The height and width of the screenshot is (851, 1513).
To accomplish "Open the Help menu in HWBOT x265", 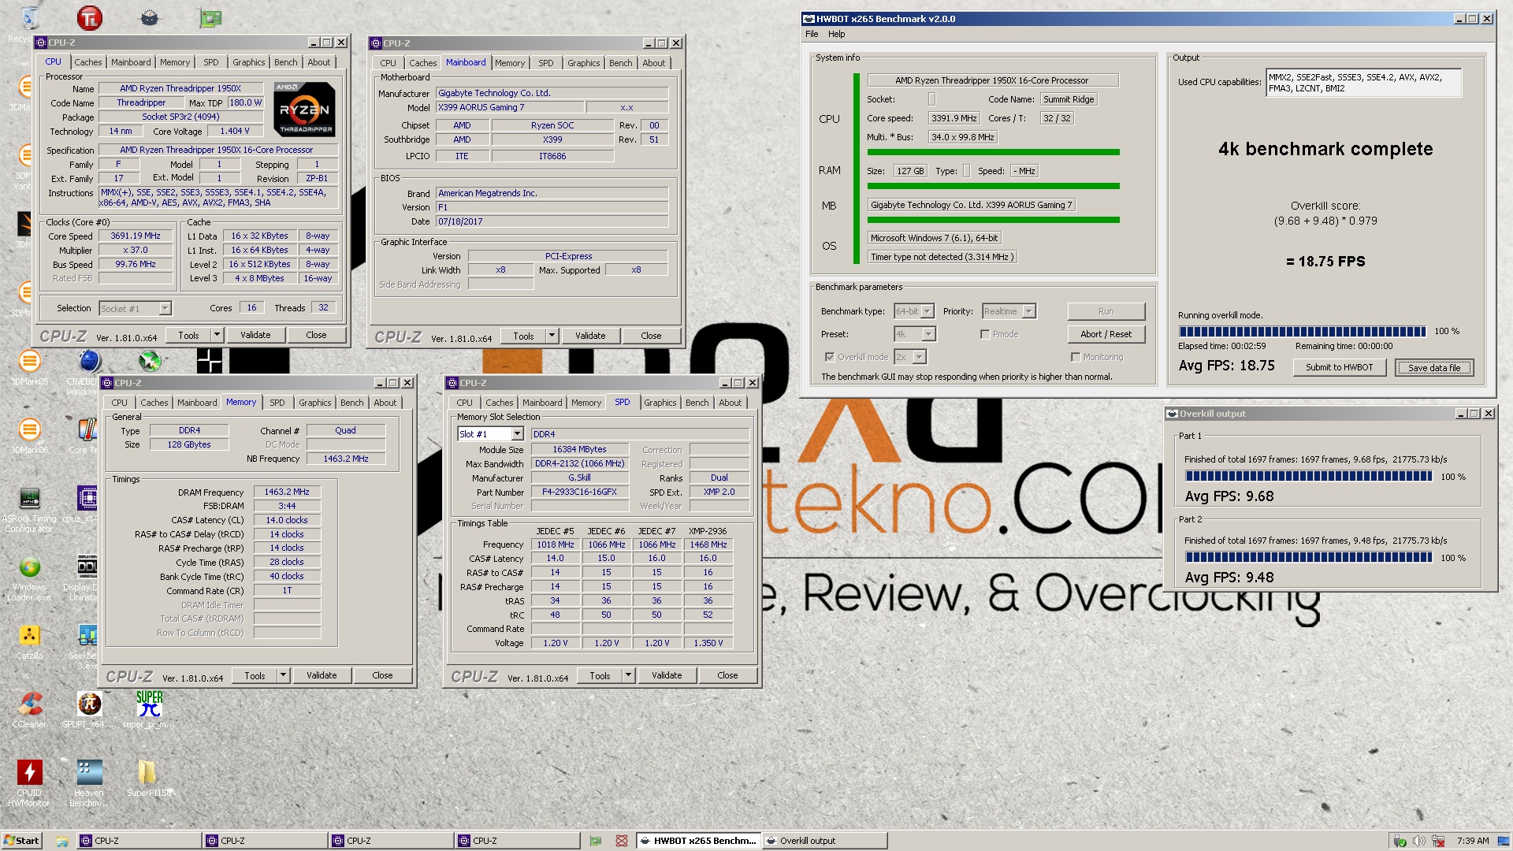I will coord(837,34).
